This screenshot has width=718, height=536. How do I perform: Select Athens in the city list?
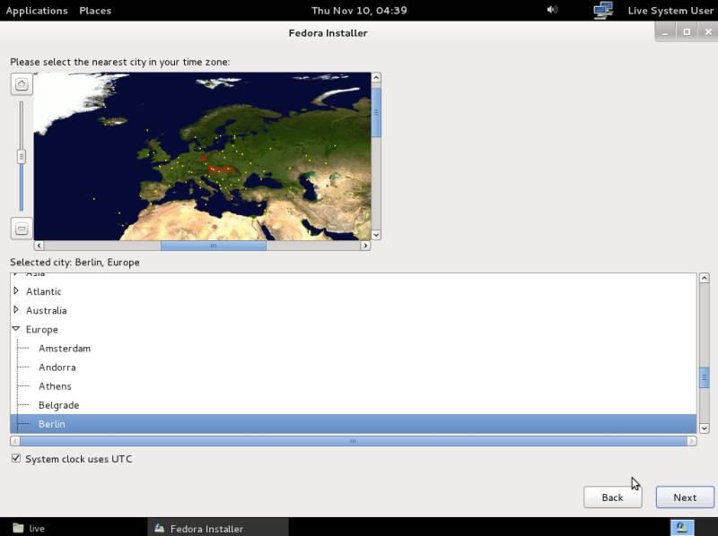[x=55, y=386]
